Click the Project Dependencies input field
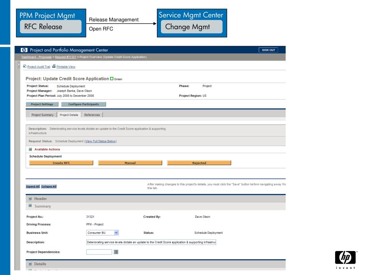Viewport: 367px width, 275px height. tap(99, 252)
